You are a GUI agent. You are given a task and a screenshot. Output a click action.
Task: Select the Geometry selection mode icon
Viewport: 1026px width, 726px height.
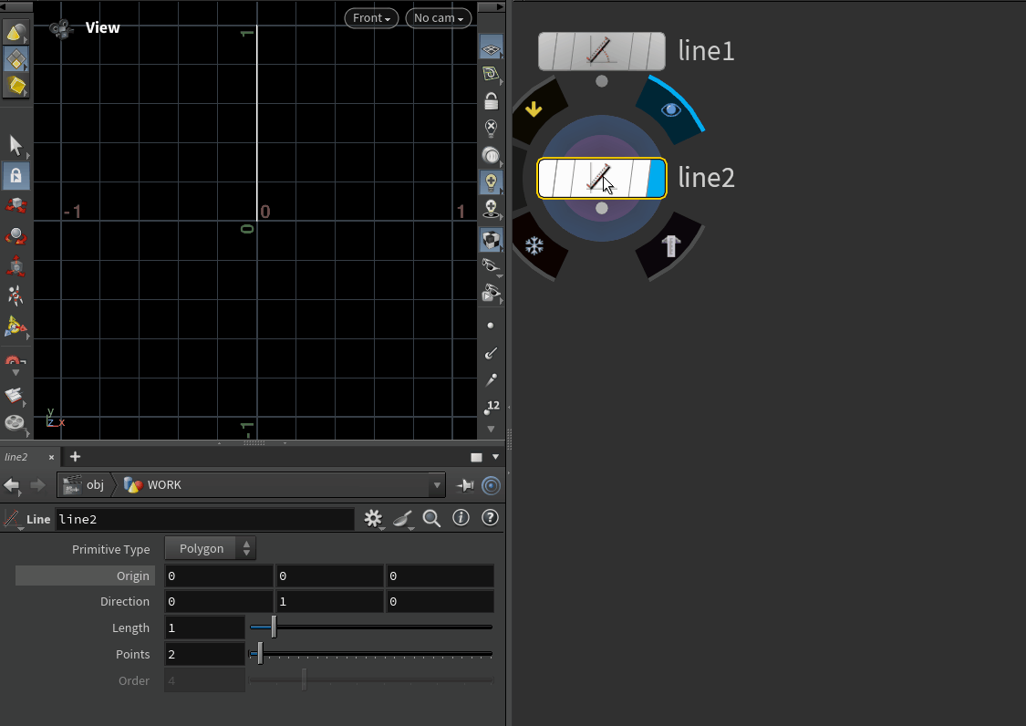16,59
